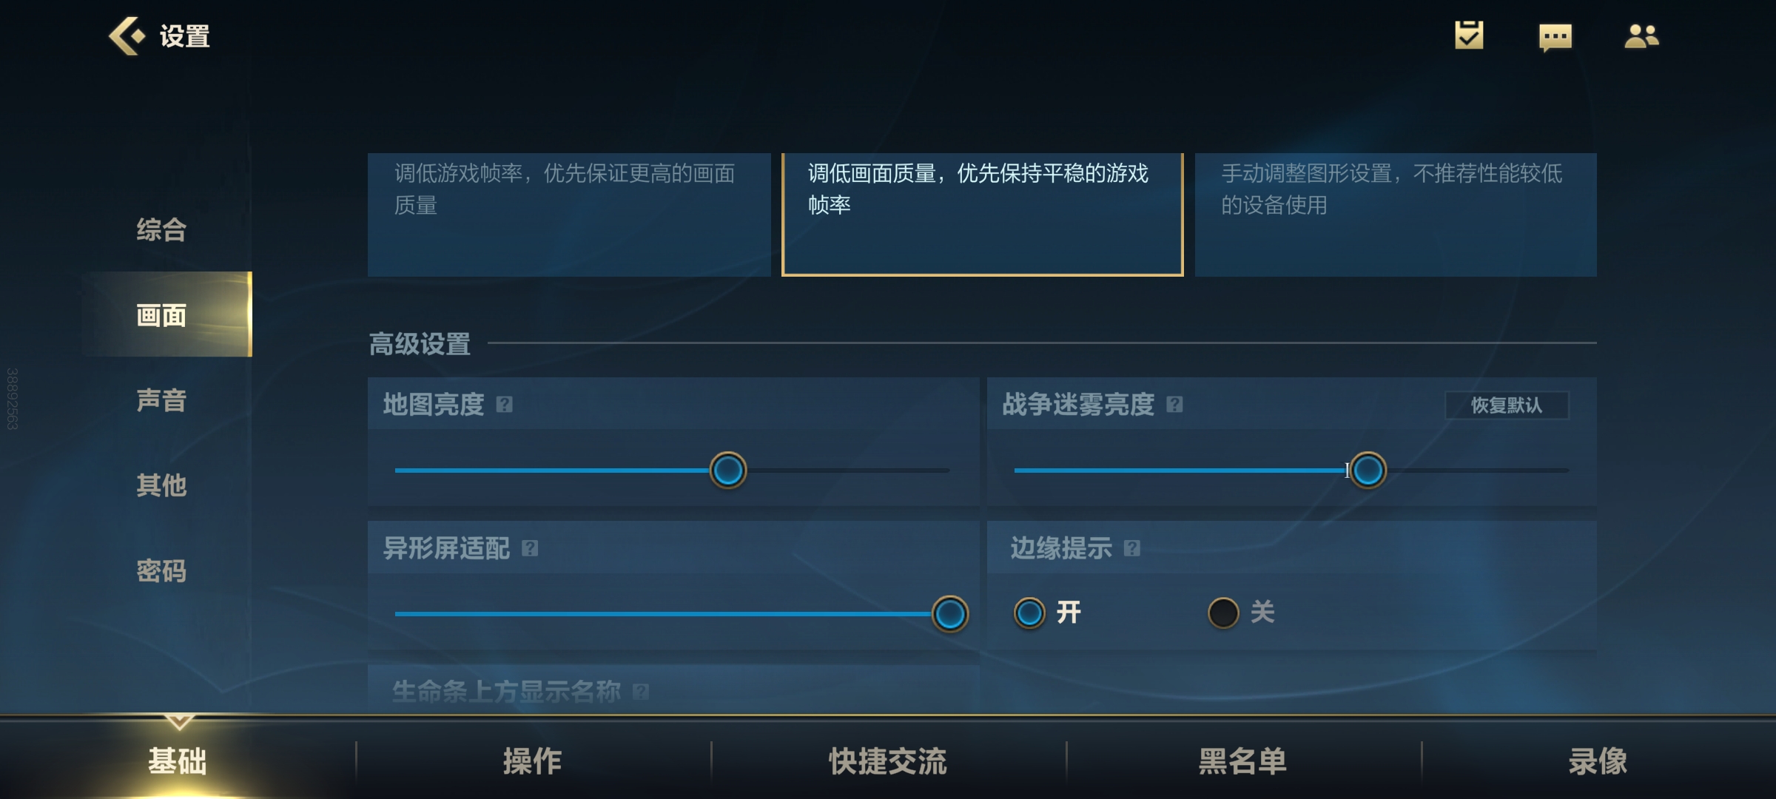The image size is (1776, 799).
Task: Show help for 战争迷雾亮度
Action: point(1174,404)
